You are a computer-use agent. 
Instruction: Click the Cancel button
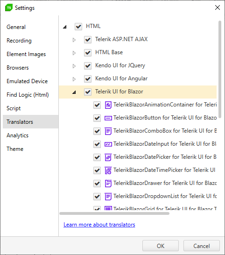click(x=202, y=246)
